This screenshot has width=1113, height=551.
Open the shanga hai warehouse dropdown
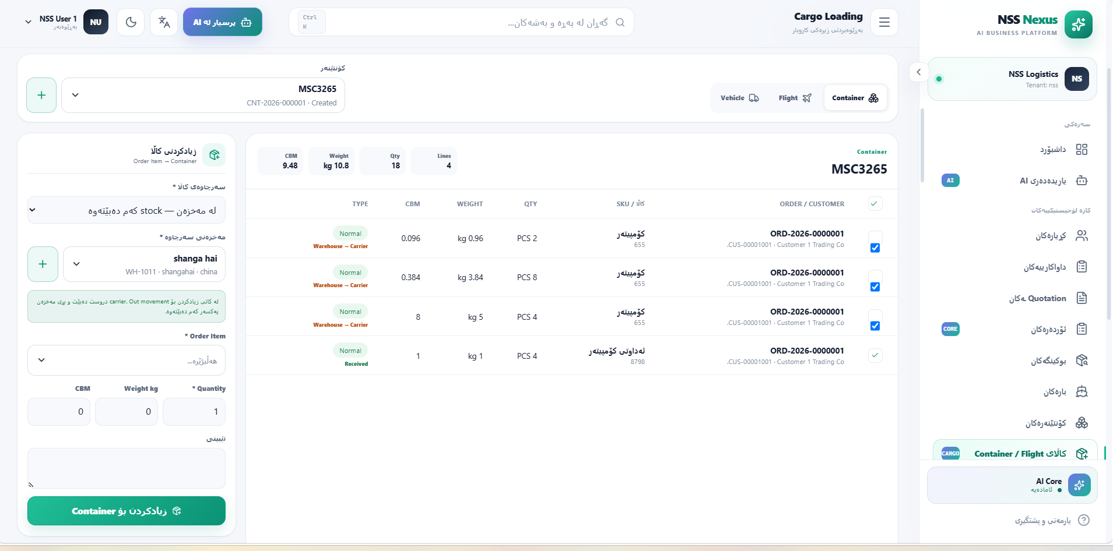pos(144,264)
